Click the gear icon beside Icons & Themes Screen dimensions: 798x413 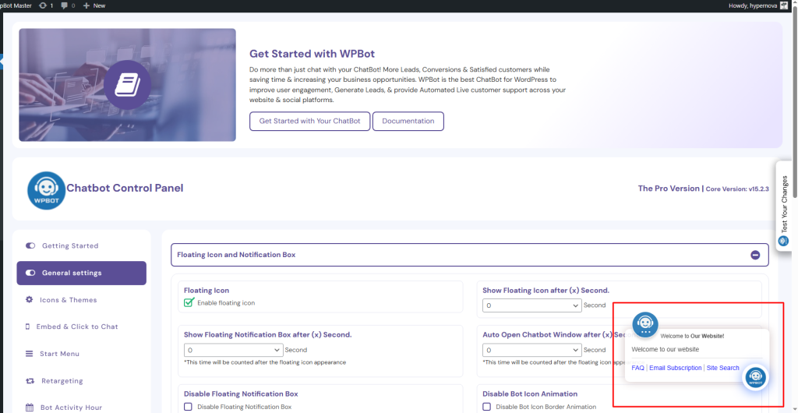[30, 300]
